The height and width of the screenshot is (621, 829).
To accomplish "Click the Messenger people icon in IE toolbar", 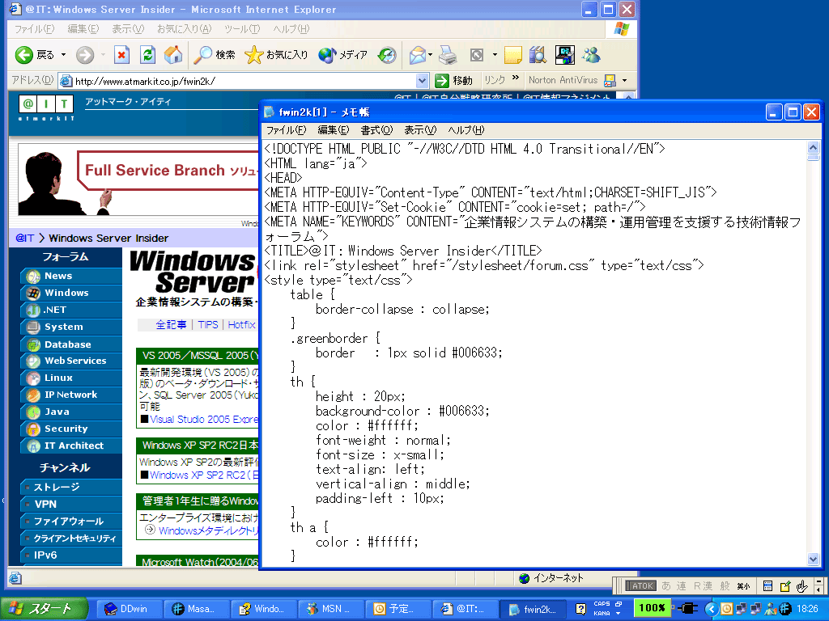I will coord(592,54).
